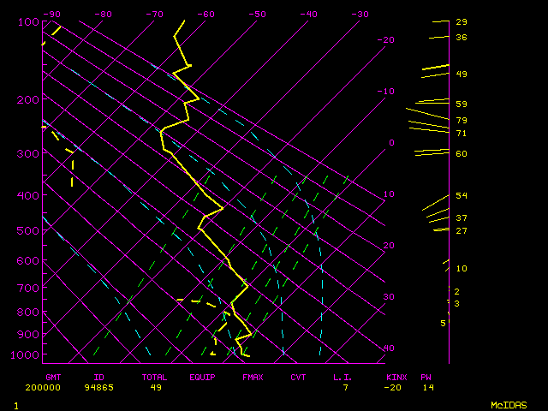Select the KINX value -20
Screen dimensions: 548x411
click(393, 387)
